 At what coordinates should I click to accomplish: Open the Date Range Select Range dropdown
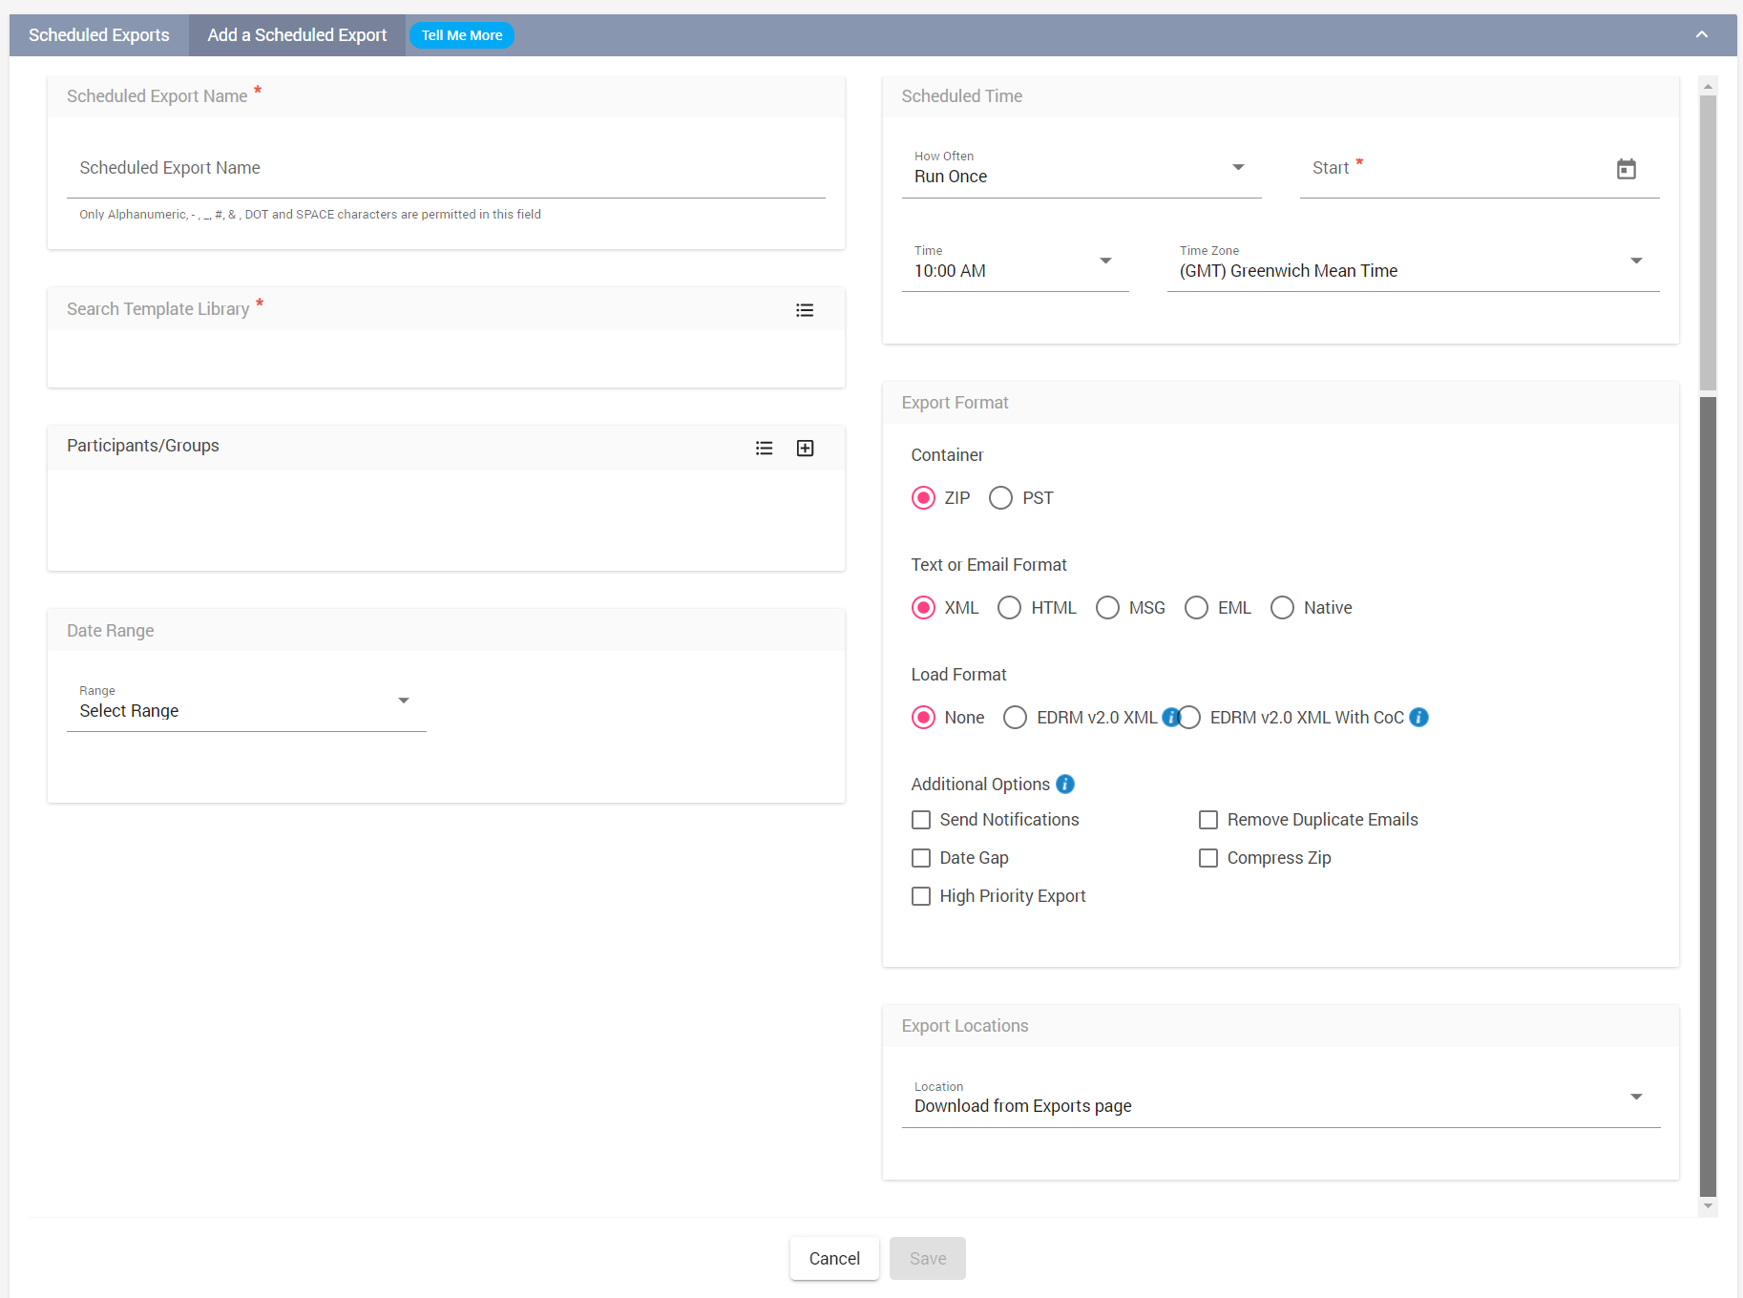pyautogui.click(x=246, y=704)
